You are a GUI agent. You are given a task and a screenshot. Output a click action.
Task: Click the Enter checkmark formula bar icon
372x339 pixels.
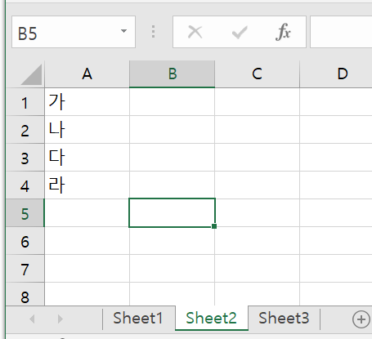click(240, 33)
